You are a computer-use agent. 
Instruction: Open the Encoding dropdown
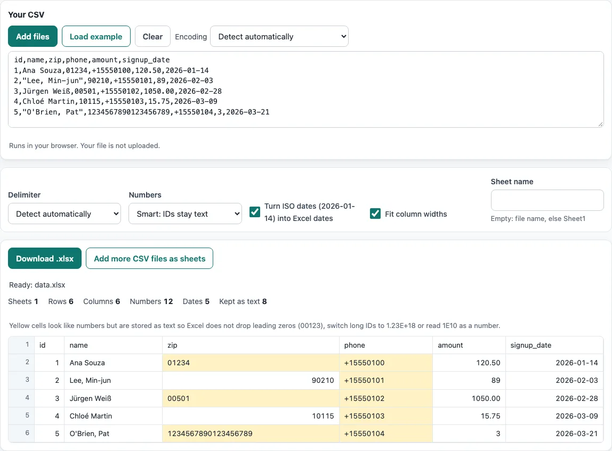click(279, 36)
